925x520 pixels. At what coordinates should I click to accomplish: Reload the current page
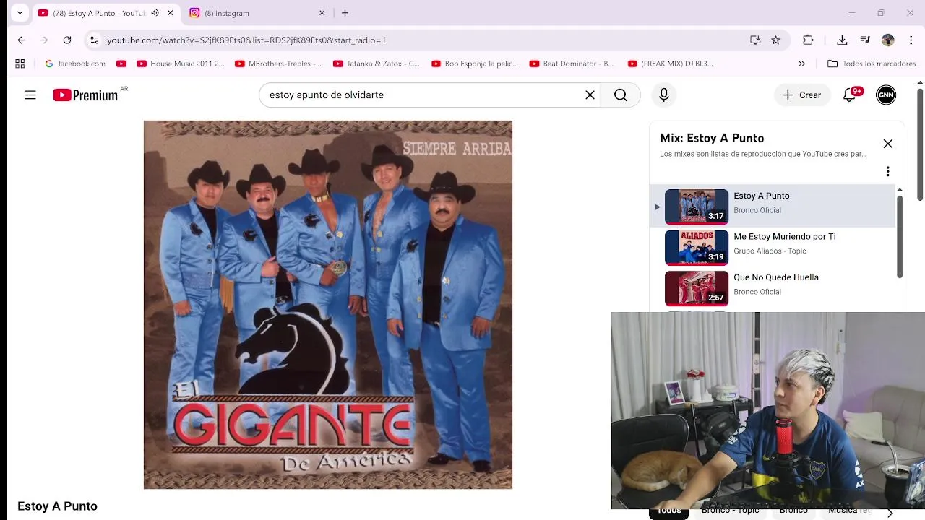click(x=67, y=40)
